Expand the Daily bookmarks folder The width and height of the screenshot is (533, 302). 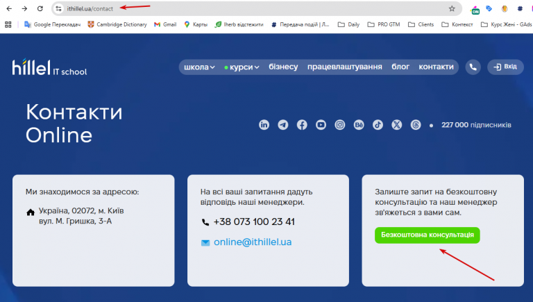349,24
